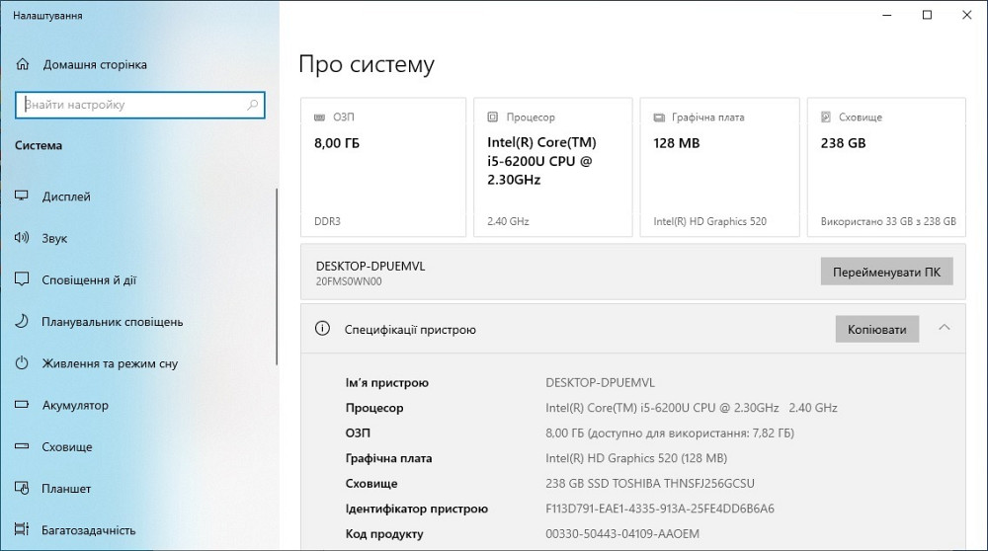Click the Home icon beside Домашня сторінка

pos(23,64)
